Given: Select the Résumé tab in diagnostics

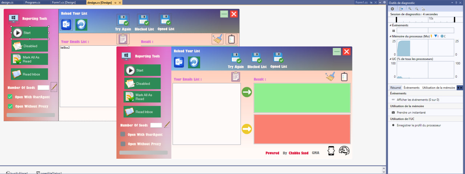Looking at the screenshot, I should click(x=396, y=88).
